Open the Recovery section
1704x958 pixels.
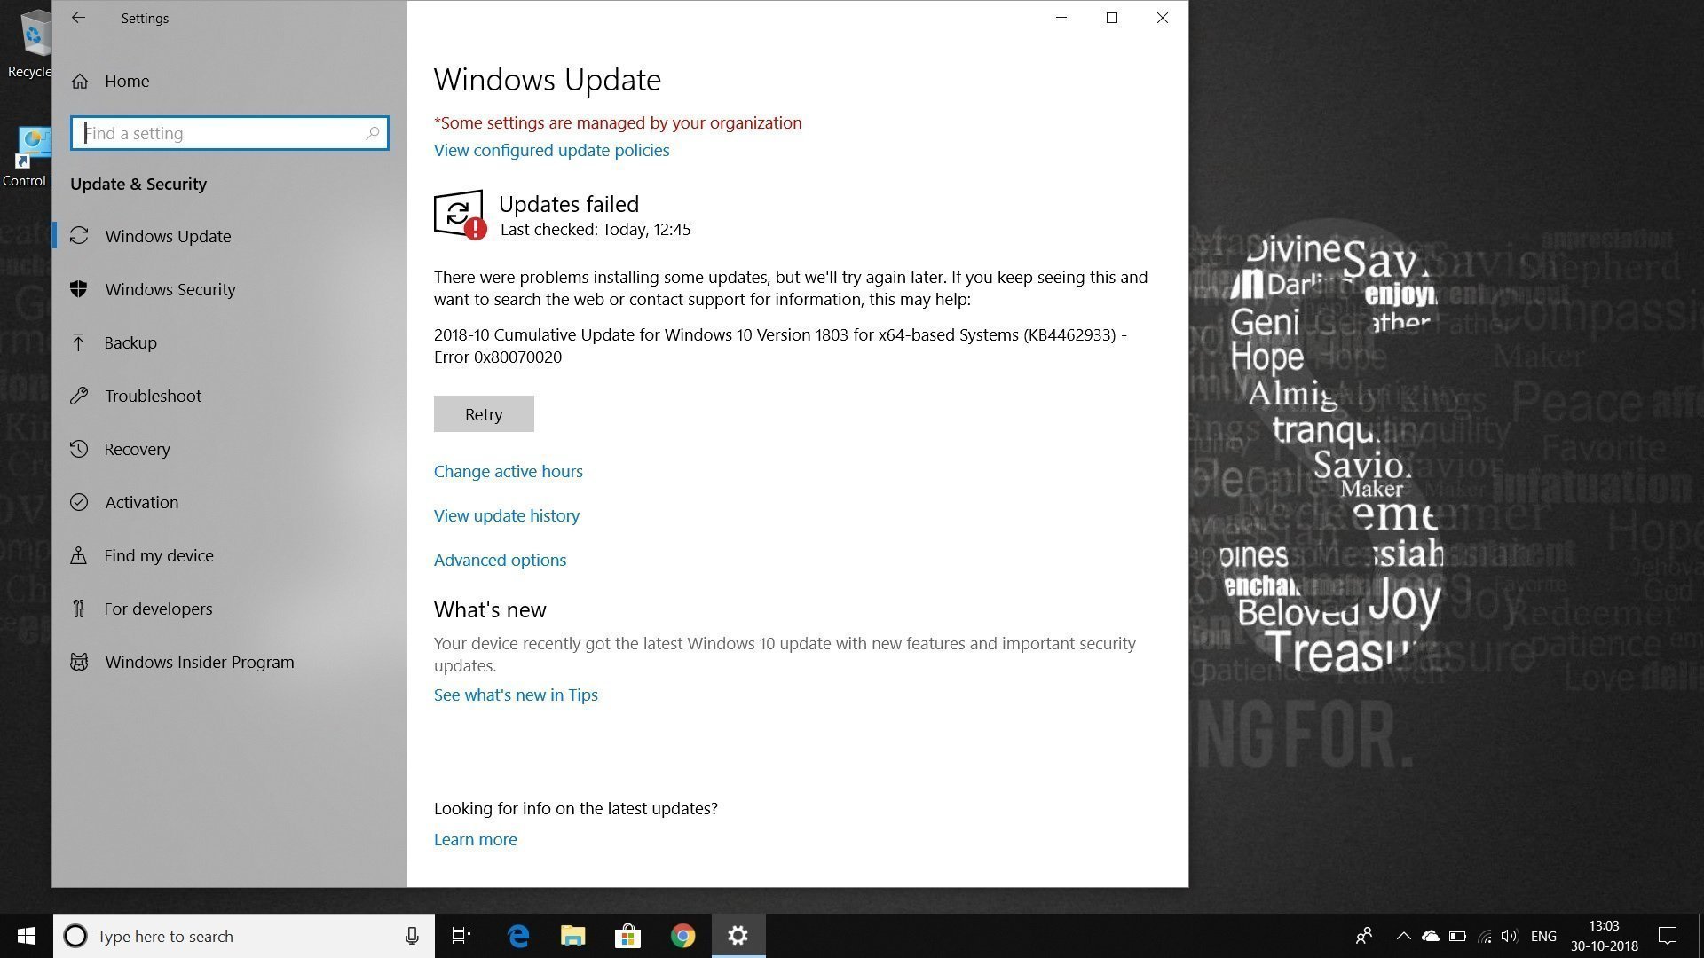pyautogui.click(x=229, y=449)
